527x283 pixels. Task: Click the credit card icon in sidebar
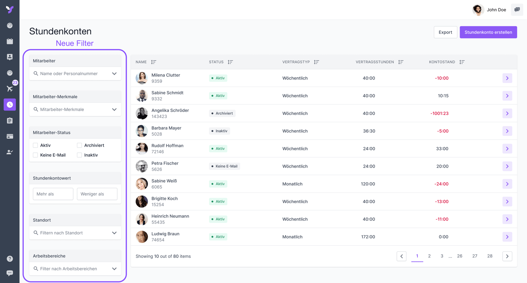(x=10, y=136)
